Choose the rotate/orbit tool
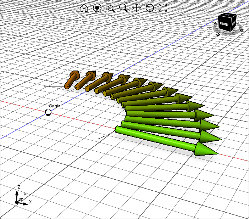The width and height of the screenshot is (249, 219). click(x=150, y=8)
